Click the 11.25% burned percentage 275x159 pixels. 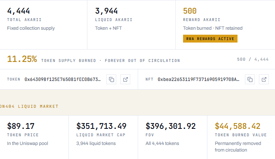22,59
